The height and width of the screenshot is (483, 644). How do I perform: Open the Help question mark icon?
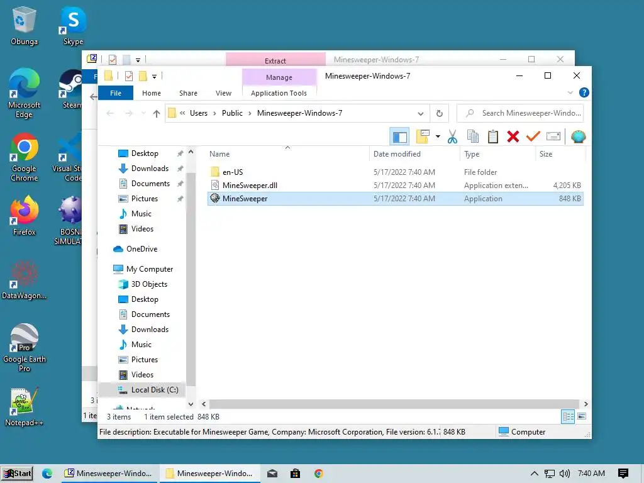(584, 93)
